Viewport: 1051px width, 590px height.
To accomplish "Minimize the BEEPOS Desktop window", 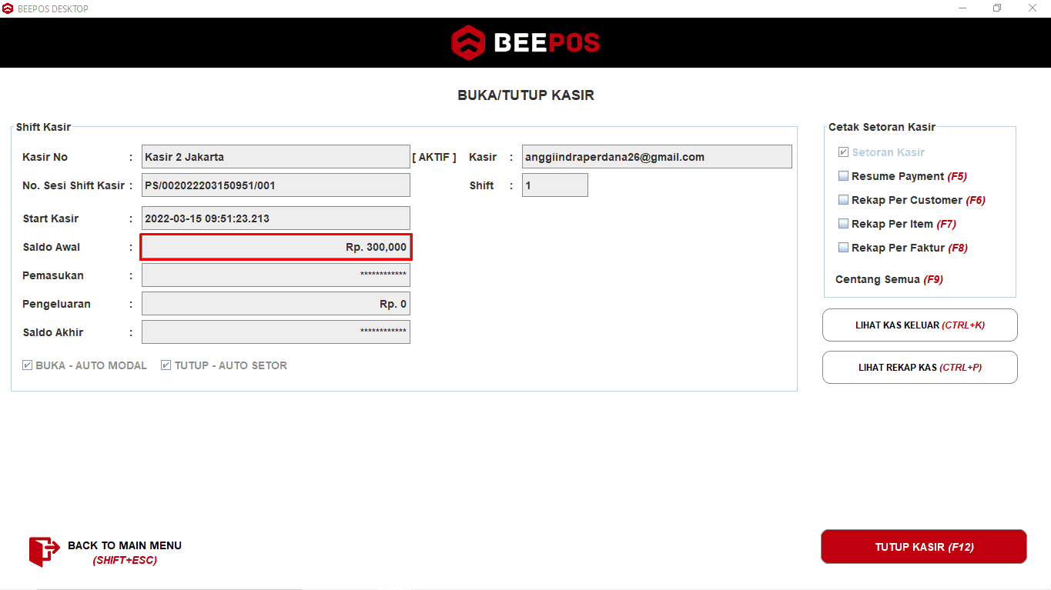I will [962, 8].
